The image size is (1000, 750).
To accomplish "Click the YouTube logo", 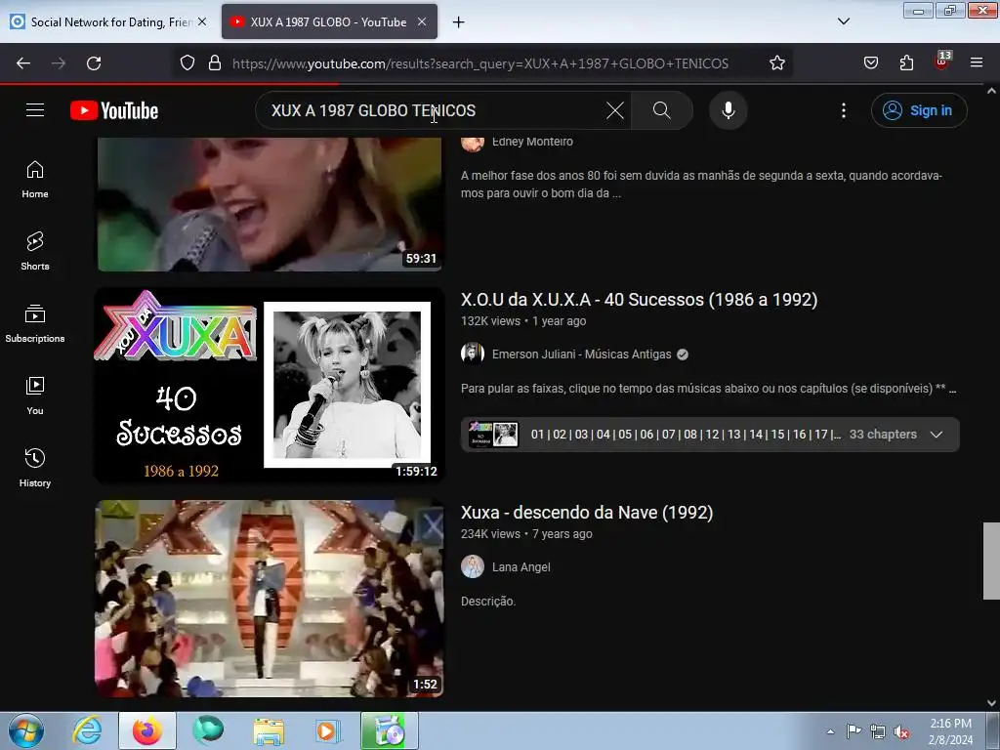I will (x=114, y=110).
